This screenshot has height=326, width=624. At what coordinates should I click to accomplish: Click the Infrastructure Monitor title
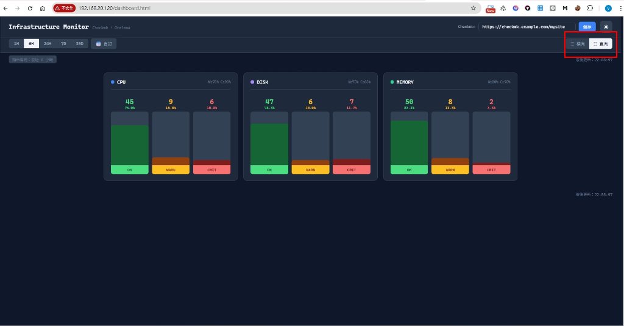click(x=49, y=27)
